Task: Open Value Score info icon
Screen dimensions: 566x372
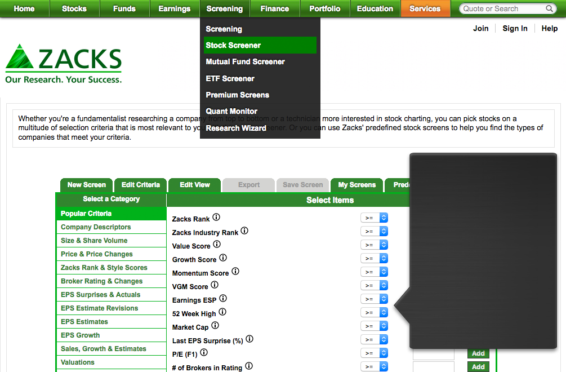Action: (217, 245)
